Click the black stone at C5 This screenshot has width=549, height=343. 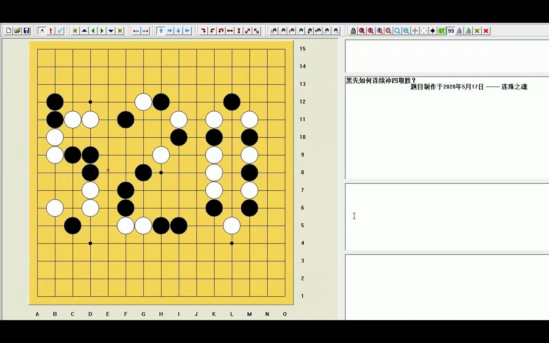click(x=72, y=226)
